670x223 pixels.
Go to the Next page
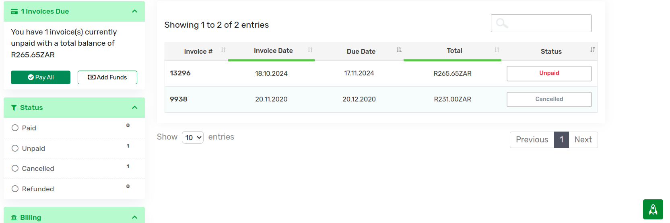coord(583,140)
